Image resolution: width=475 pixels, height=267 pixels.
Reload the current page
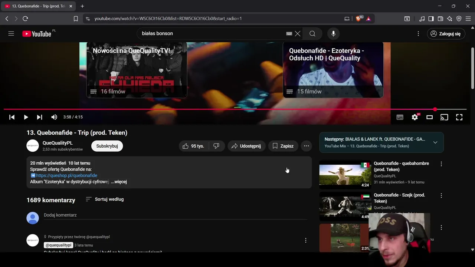[25, 19]
